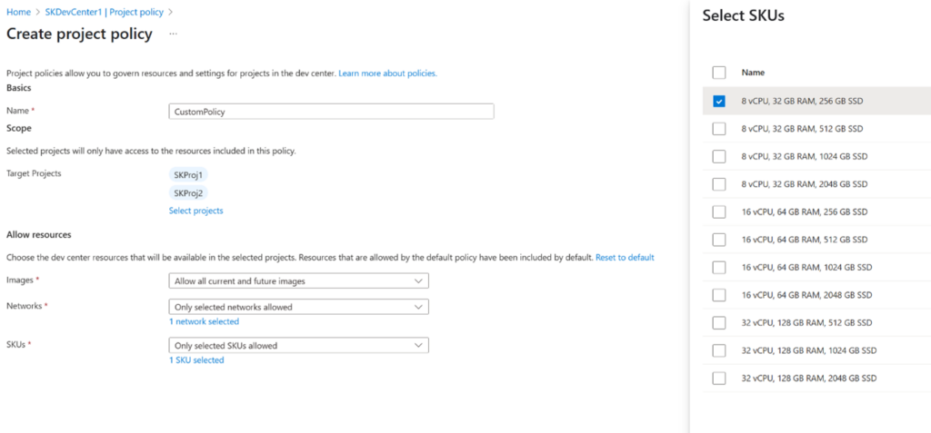This screenshot has height=433, width=931.
Task: Open the ellipsis menu beside Create project policy
Action: pyautogui.click(x=173, y=34)
